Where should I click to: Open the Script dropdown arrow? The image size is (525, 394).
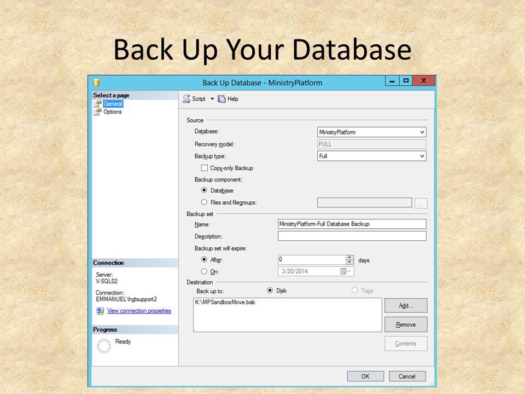pos(212,99)
